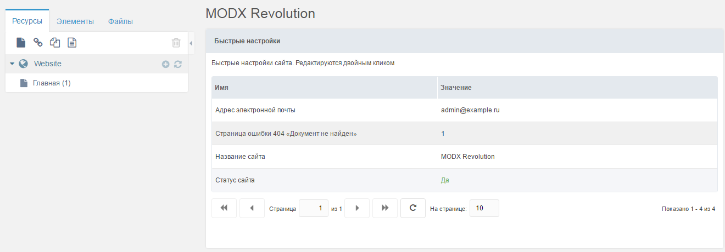The width and height of the screenshot is (725, 252).
Task: Go to previous page of grid
Action: [252, 208]
